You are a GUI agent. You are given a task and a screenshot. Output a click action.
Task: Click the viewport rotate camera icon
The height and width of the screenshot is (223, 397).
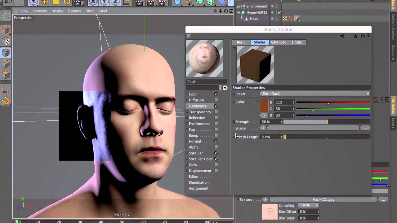click(x=226, y=11)
